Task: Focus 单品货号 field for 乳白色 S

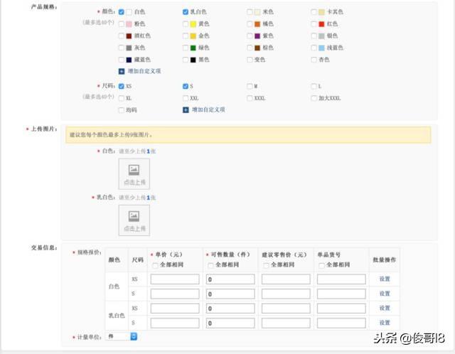Action: [341, 323]
